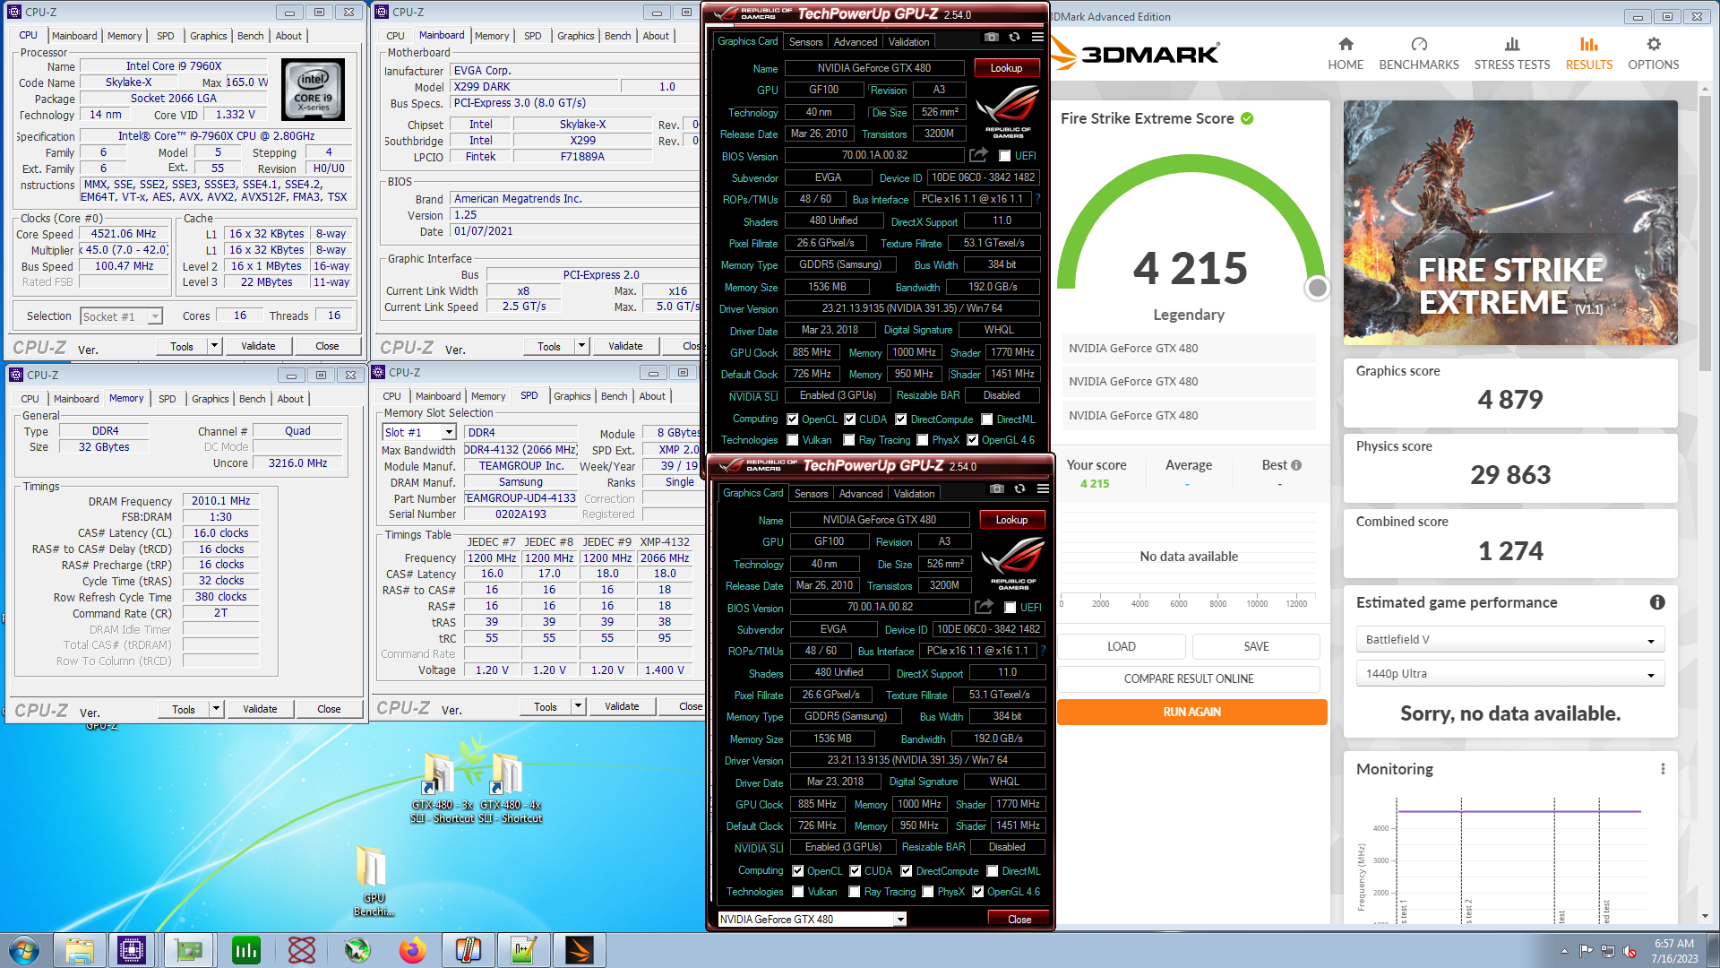Click score gauge handle on Fire Strike arc

pos(1317,288)
